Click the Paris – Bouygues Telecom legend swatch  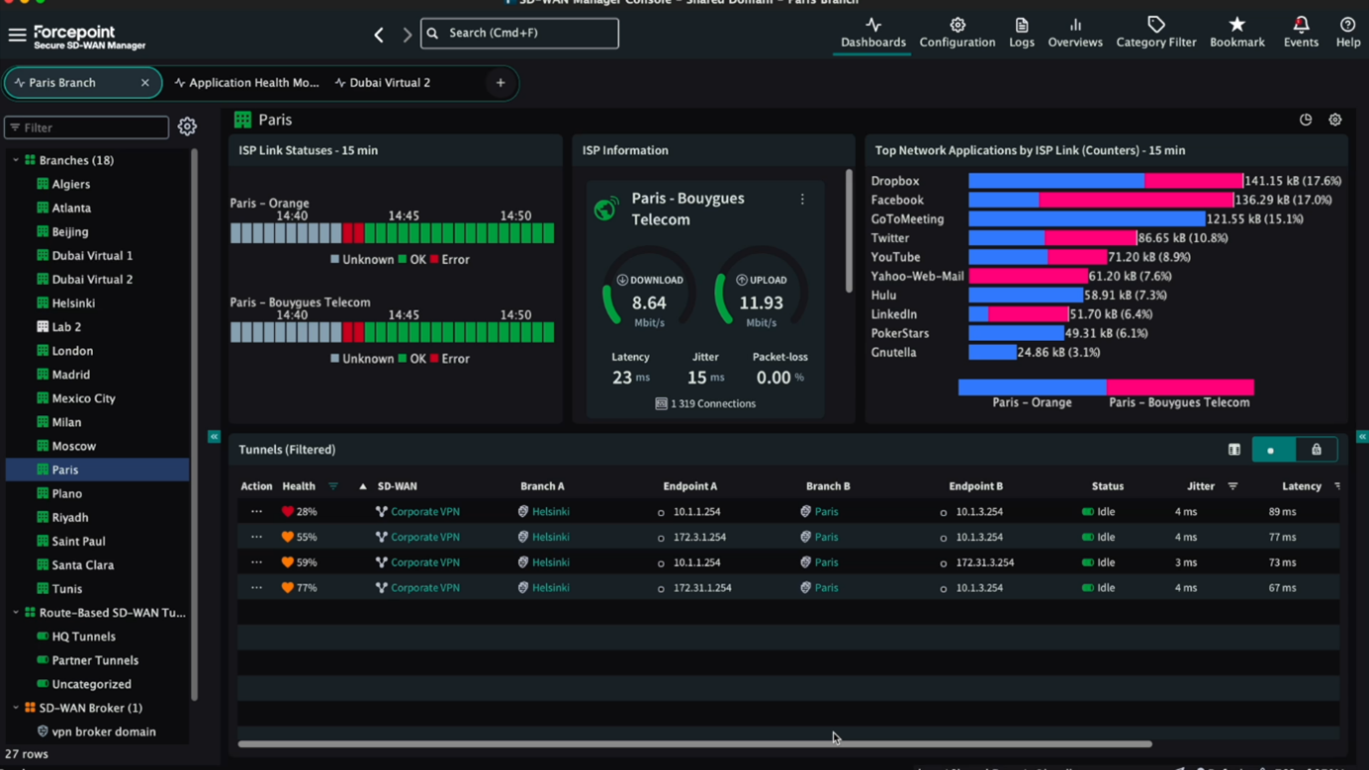pos(1180,386)
